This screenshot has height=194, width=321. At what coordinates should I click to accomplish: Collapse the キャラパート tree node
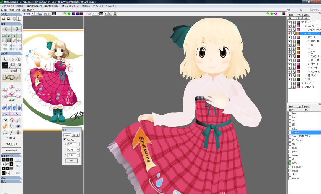pyautogui.click(x=302, y=22)
